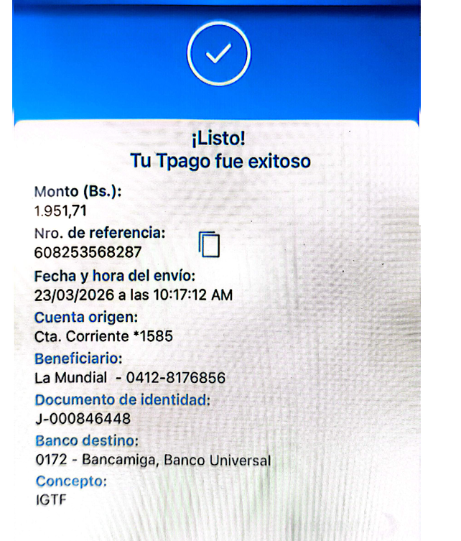Tap the success checkmark circle icon

[219, 53]
